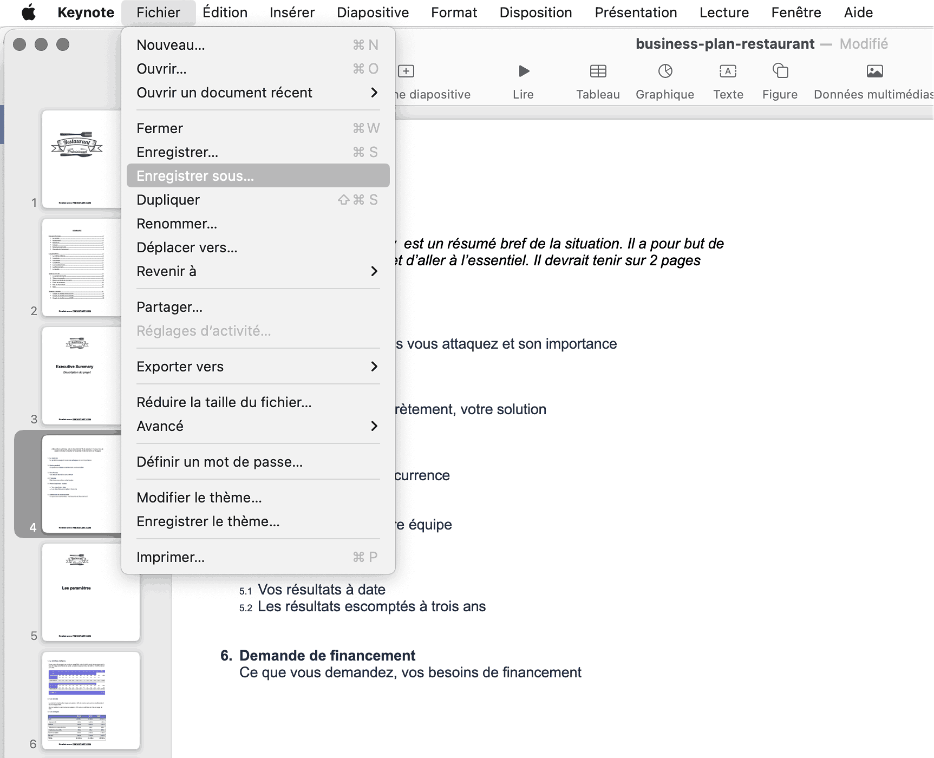Click the business-plan-restaurant document title
The width and height of the screenshot is (934, 758).
coord(724,44)
